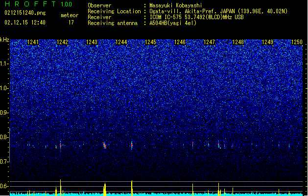Click the meteor echo under the 1242 marker
Viewport: 308px width, 196px height.
(x=61, y=146)
